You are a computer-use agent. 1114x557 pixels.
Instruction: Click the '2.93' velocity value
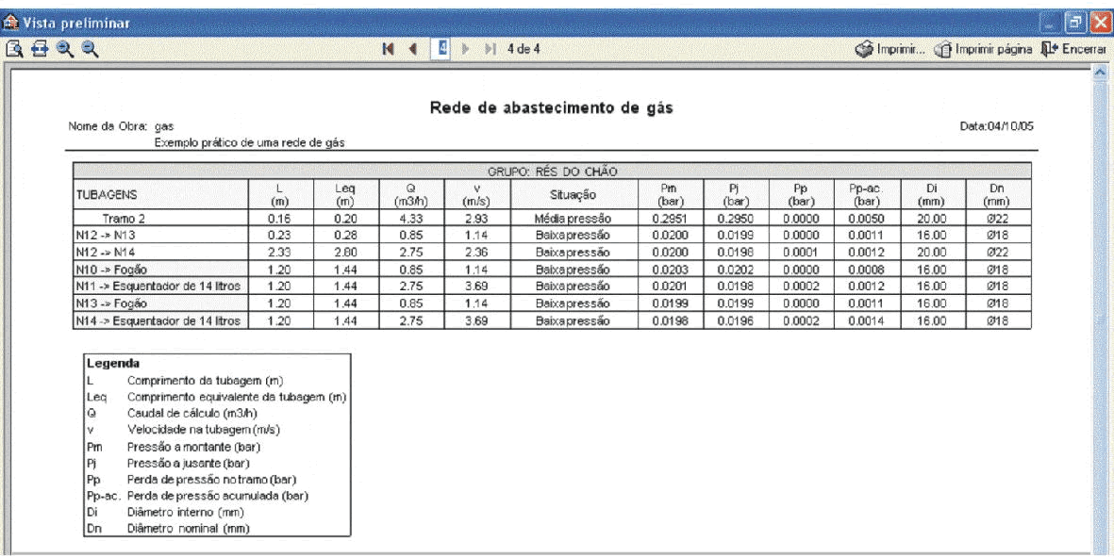point(476,219)
